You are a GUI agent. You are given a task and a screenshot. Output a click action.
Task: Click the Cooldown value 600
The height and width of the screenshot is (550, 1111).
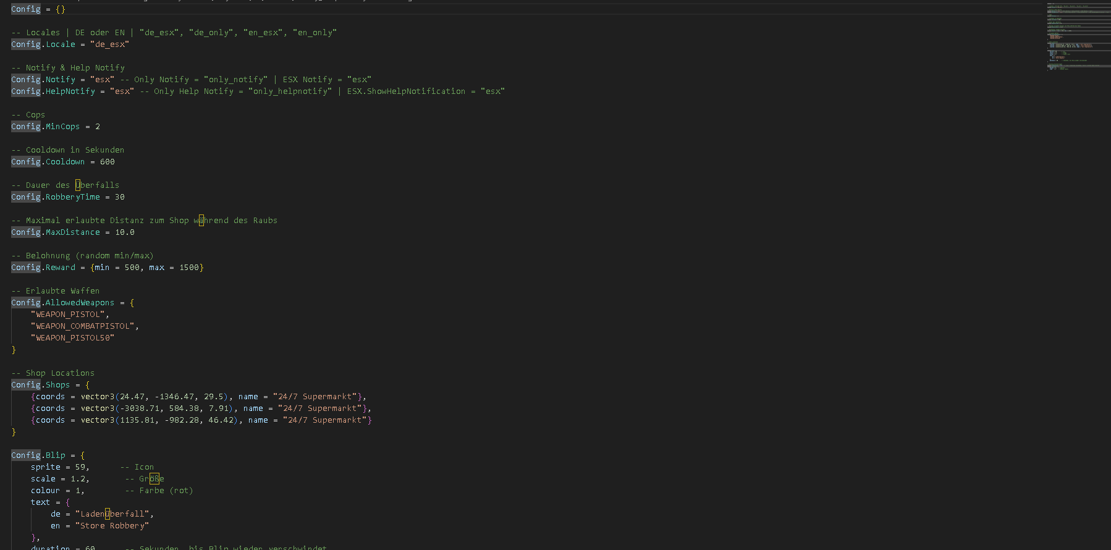(108, 162)
